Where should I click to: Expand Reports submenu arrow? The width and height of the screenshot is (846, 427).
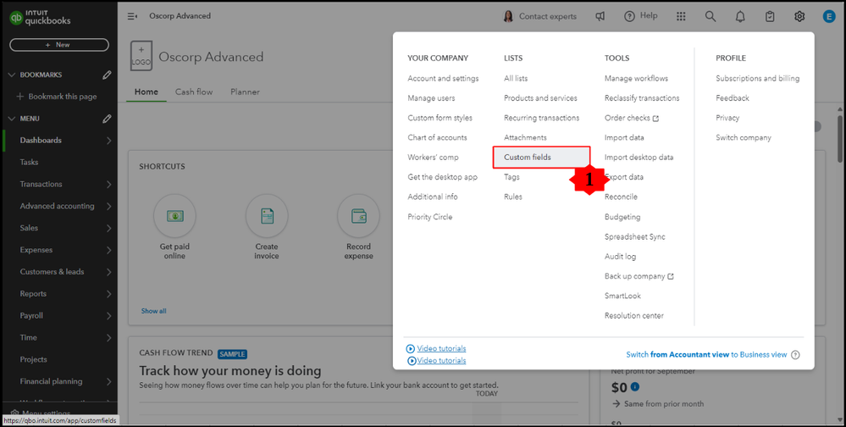[108, 294]
